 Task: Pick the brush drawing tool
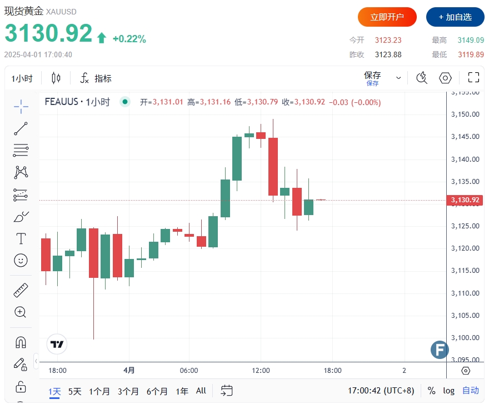point(21,217)
